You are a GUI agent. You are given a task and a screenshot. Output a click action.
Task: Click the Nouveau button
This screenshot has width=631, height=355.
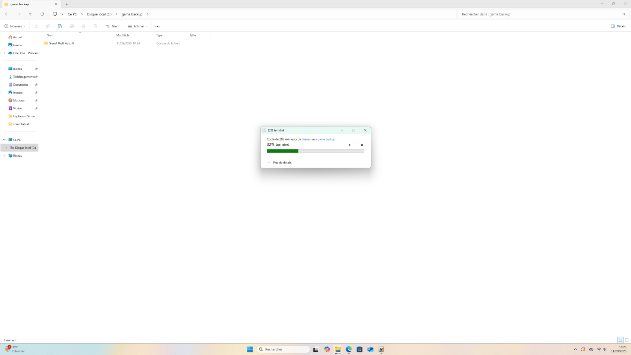(x=15, y=26)
